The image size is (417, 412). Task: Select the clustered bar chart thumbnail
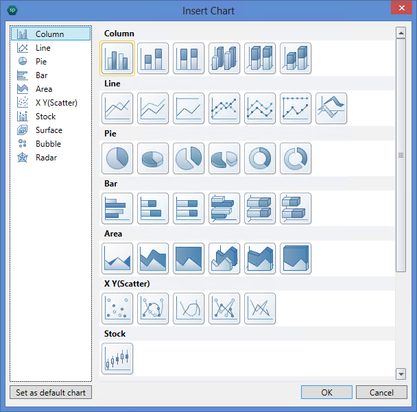coord(117,208)
